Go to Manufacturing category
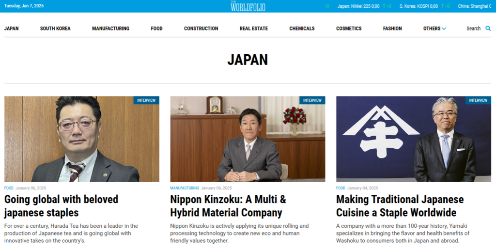Viewport: 496px width, 251px height. pyautogui.click(x=110, y=29)
